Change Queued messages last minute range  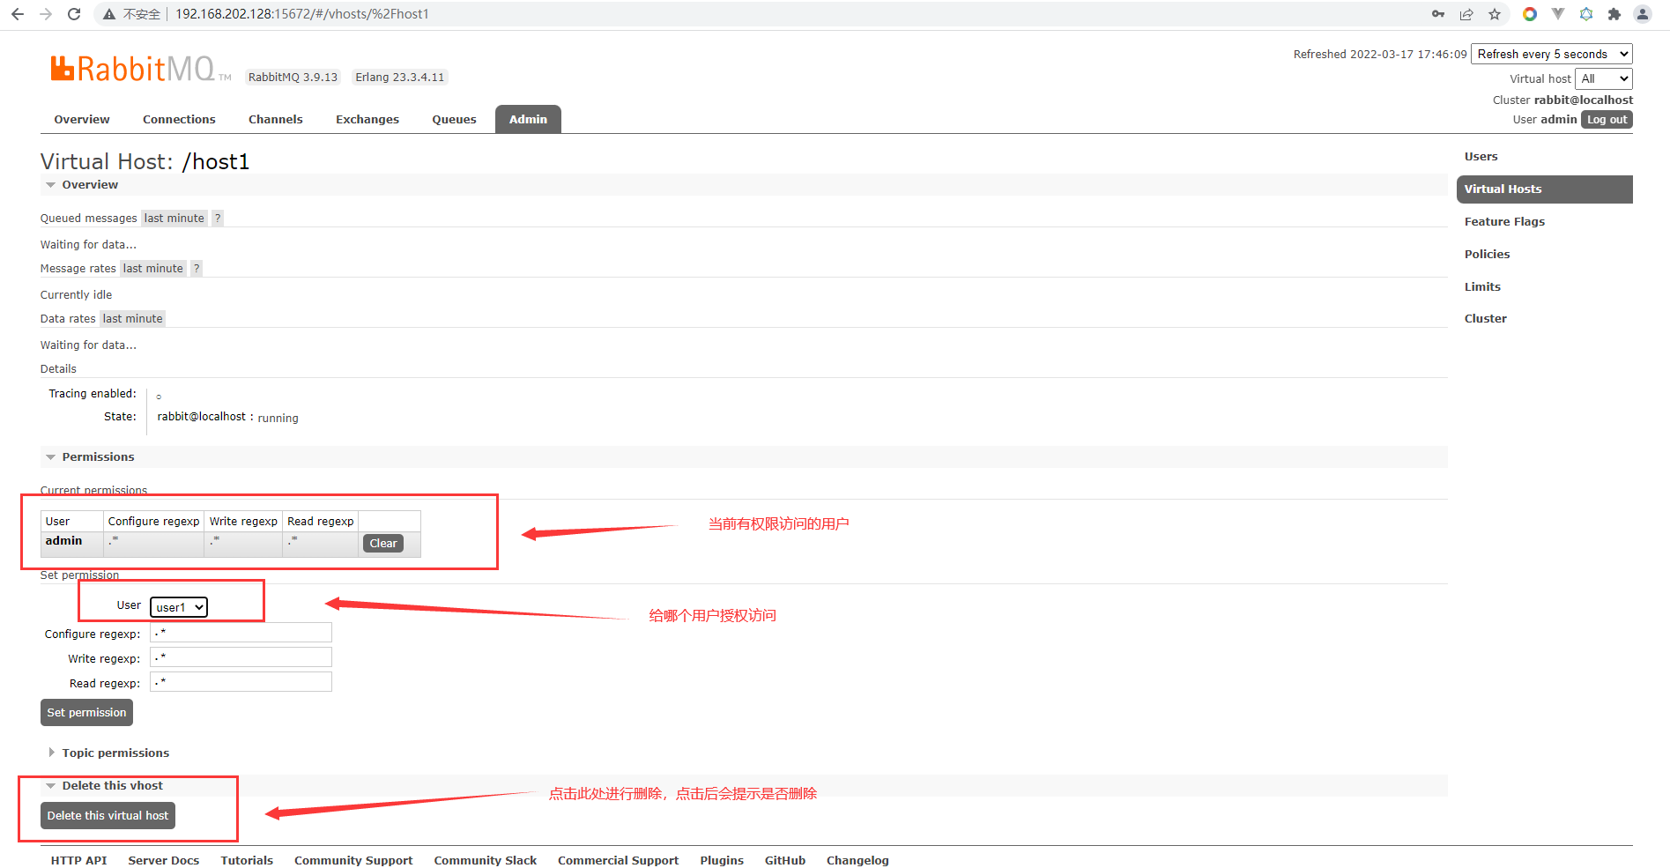174,219
